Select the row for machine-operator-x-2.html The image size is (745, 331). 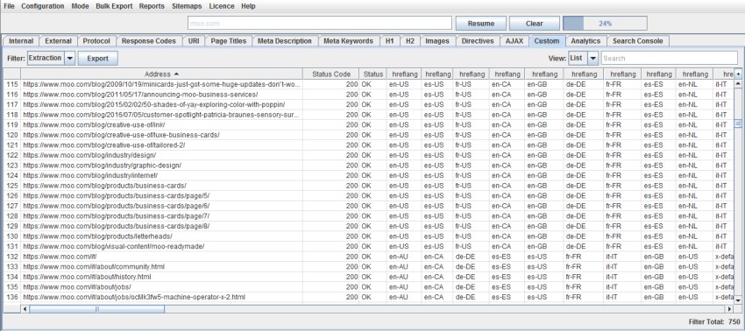point(369,297)
